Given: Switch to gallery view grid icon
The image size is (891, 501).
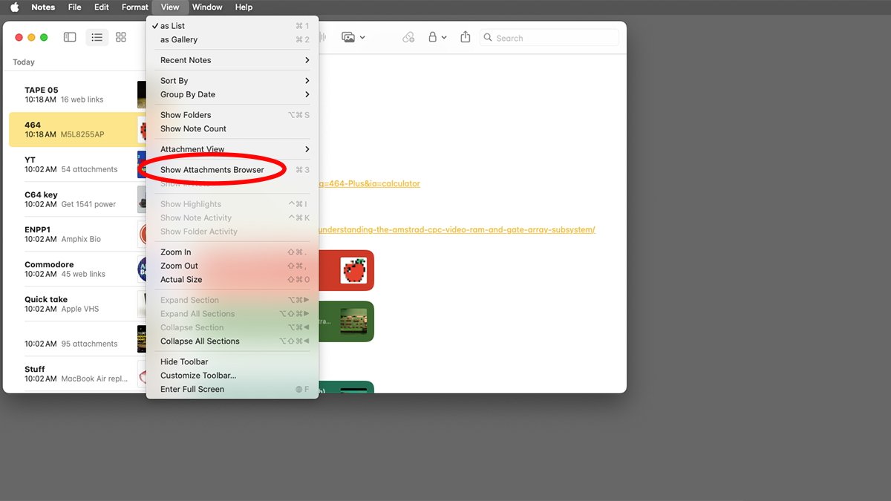Looking at the screenshot, I should tap(121, 37).
